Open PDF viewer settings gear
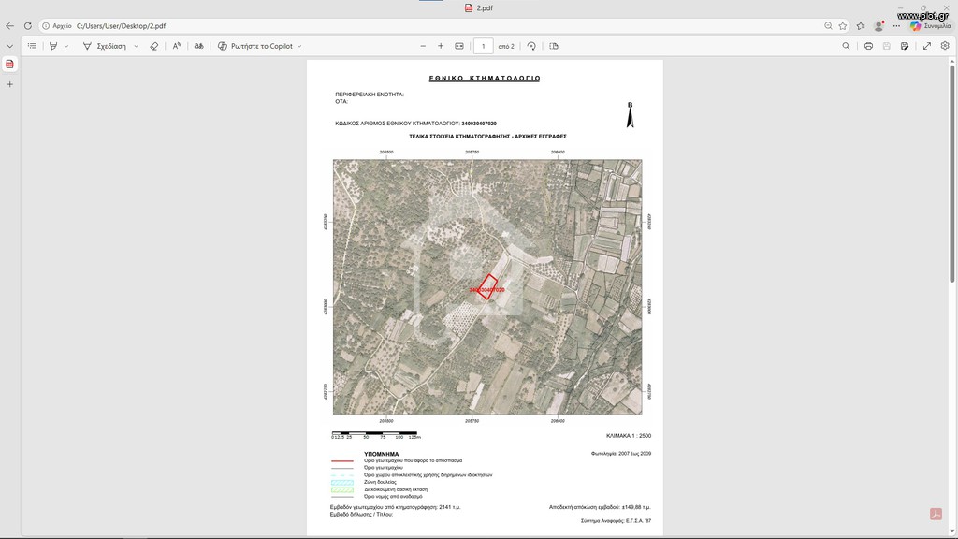Viewport: 958px width, 539px height. [x=945, y=46]
